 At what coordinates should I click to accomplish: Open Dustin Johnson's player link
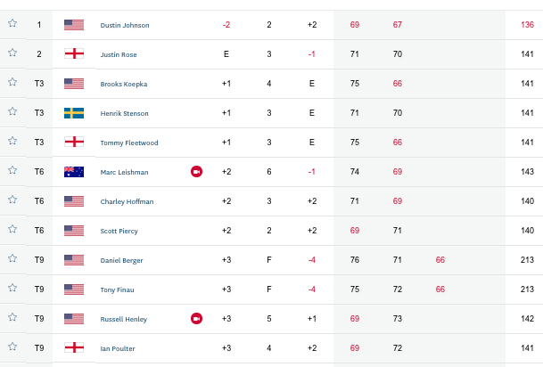point(125,25)
